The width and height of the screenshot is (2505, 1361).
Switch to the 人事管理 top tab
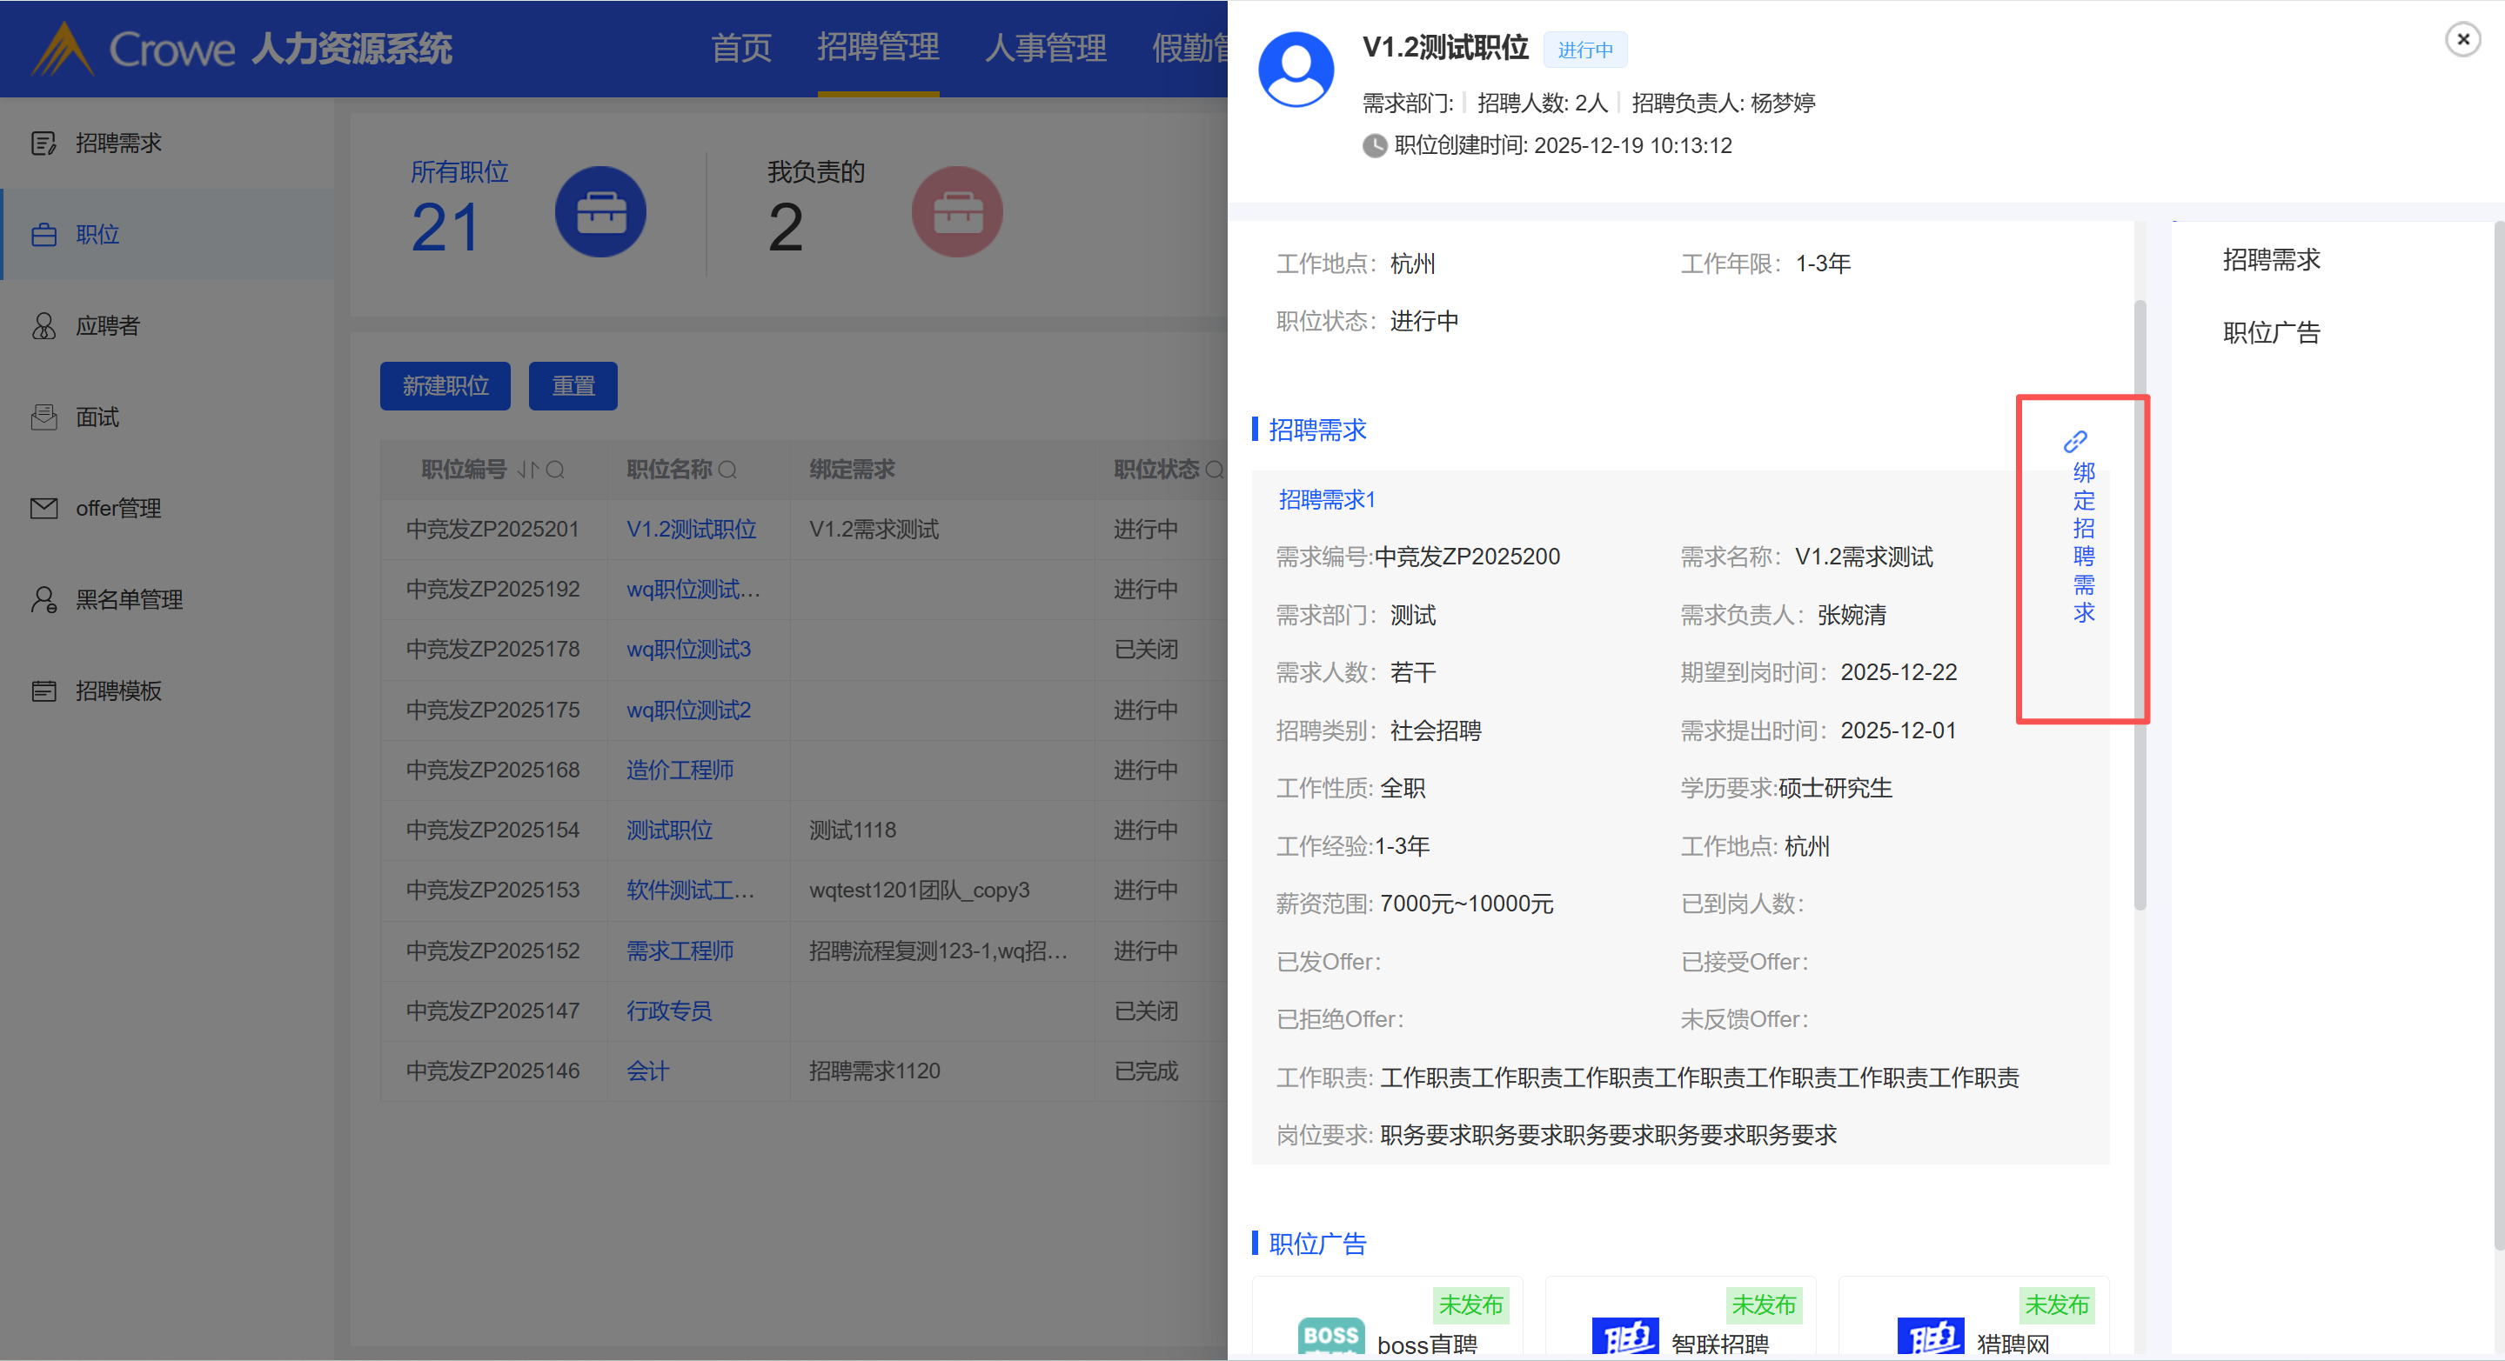1045,48
